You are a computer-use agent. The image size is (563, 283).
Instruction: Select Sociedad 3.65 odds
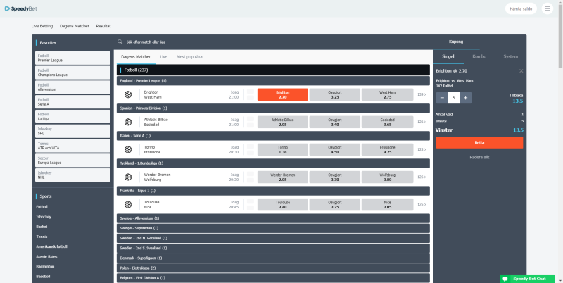point(388,122)
